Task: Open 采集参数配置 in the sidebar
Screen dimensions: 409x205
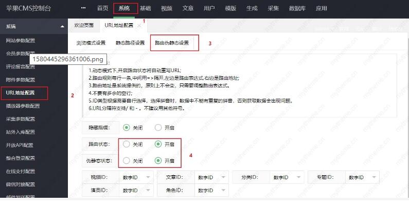Action: click(21, 119)
